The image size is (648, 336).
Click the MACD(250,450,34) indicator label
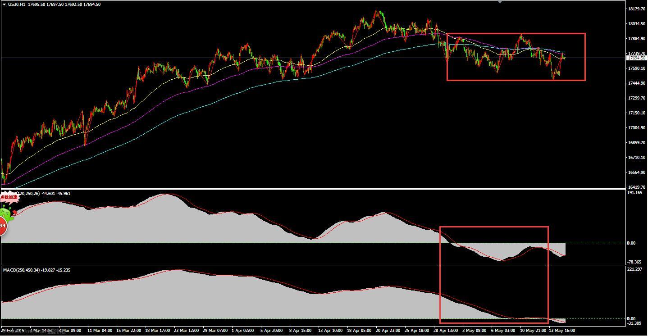[x=21, y=270]
